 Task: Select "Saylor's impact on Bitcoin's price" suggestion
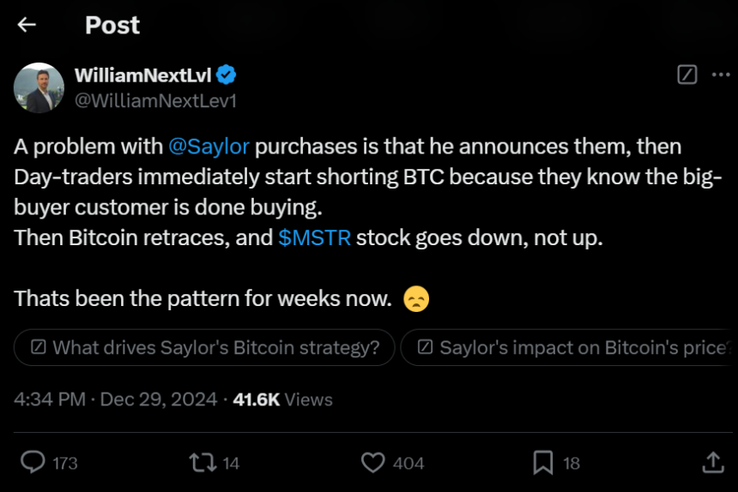tap(569, 348)
